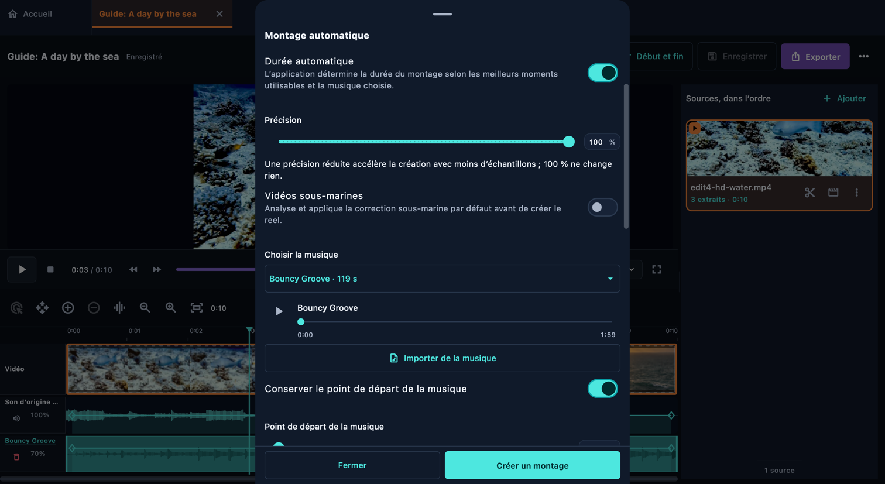Switch to the Accueil tab

coord(30,13)
